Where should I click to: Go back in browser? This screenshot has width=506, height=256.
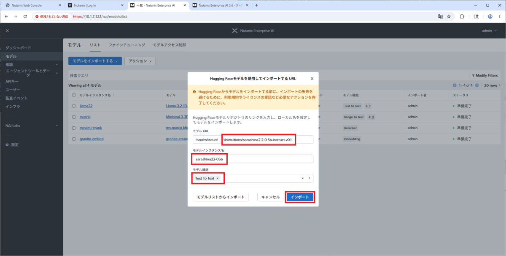6,17
